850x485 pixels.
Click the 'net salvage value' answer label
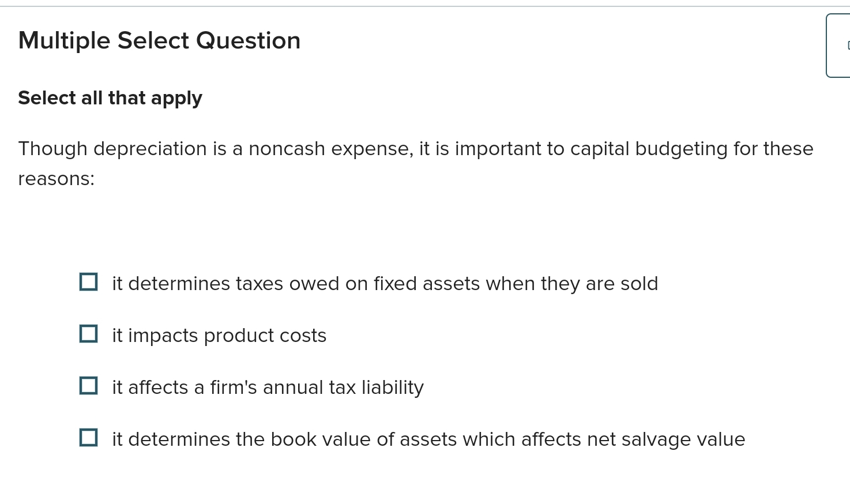pyautogui.click(x=428, y=439)
